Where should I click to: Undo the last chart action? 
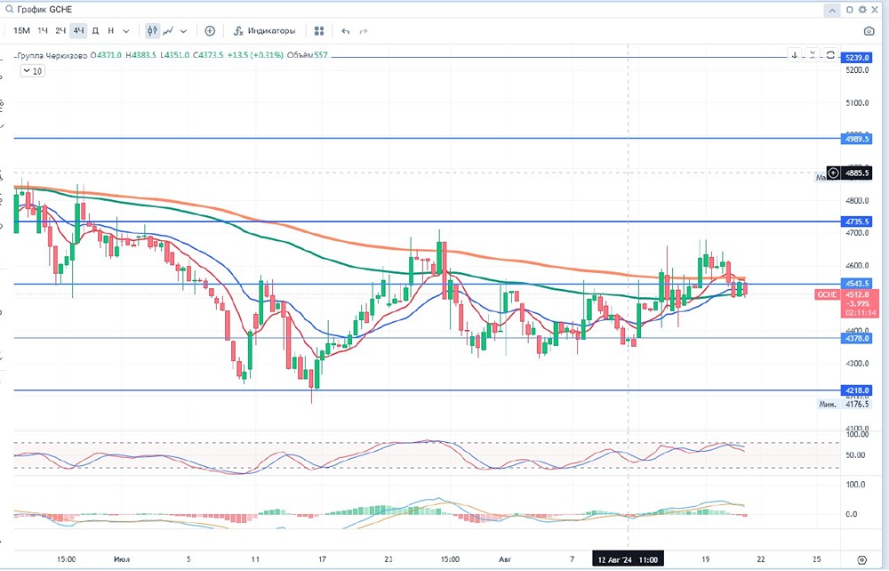click(x=346, y=31)
